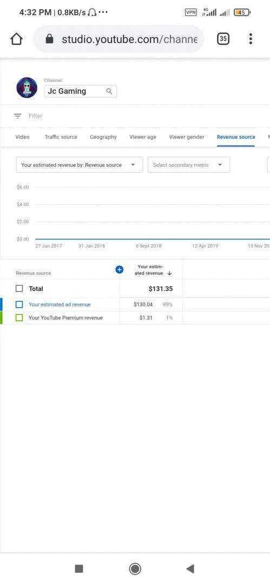Tap the lock icon in address bar
Viewport: 270px width, 585px height.
click(x=49, y=39)
